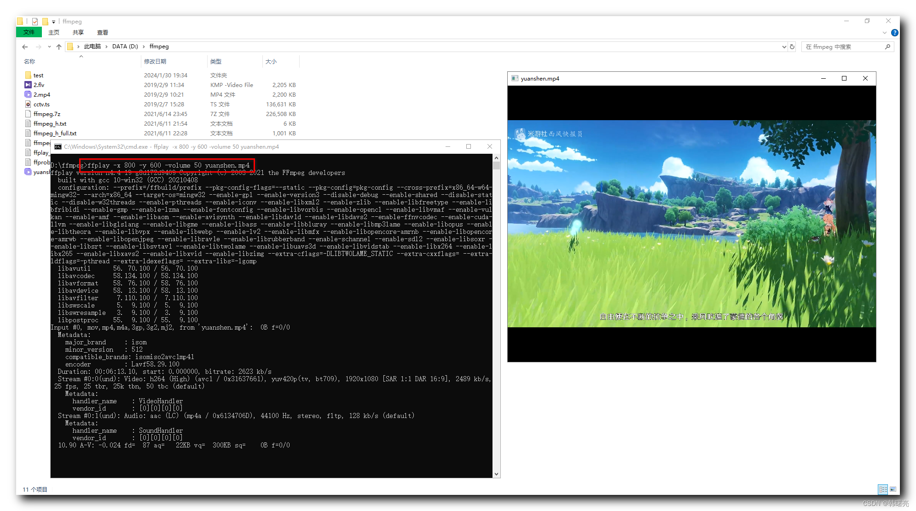
Task: Click the back navigation arrow in Explorer
Action: pos(24,46)
